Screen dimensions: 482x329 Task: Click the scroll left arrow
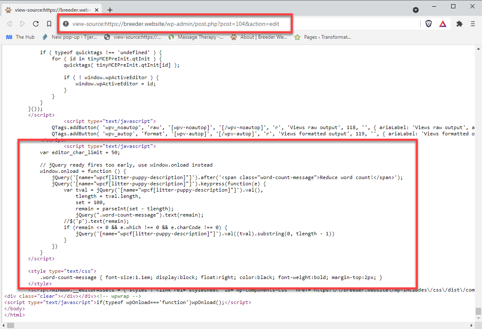click(3, 325)
